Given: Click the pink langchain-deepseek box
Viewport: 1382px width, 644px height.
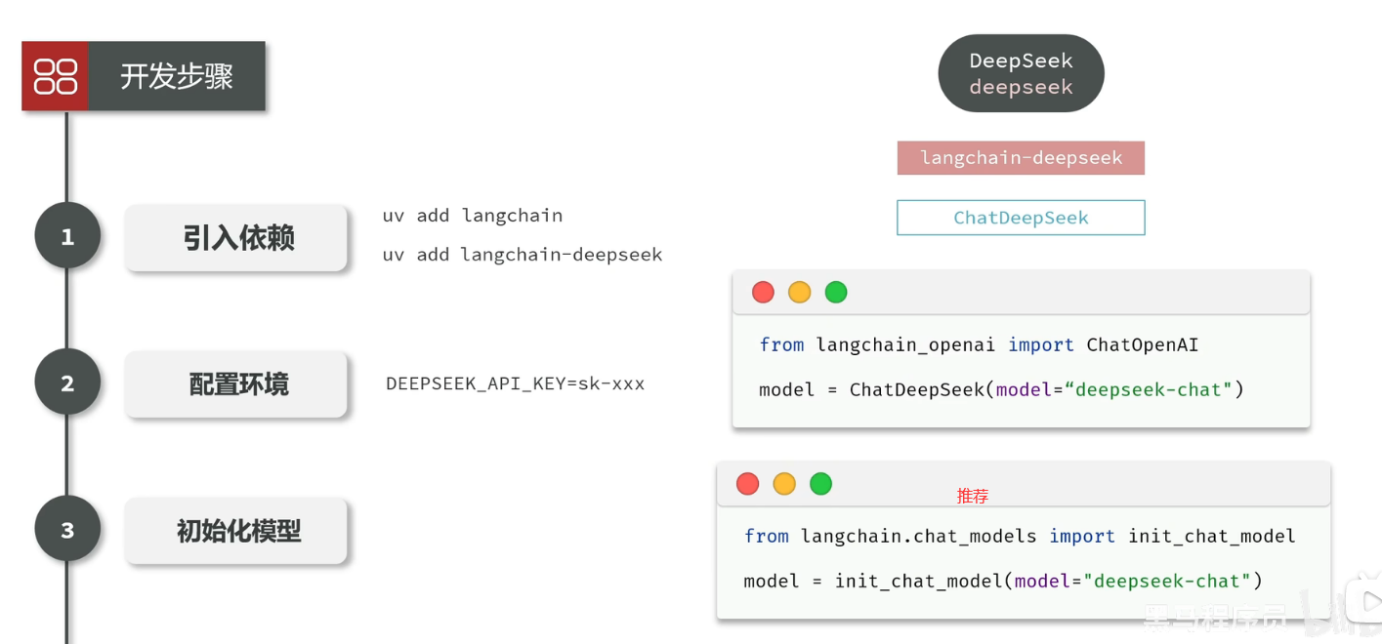Looking at the screenshot, I should pyautogui.click(x=1021, y=158).
